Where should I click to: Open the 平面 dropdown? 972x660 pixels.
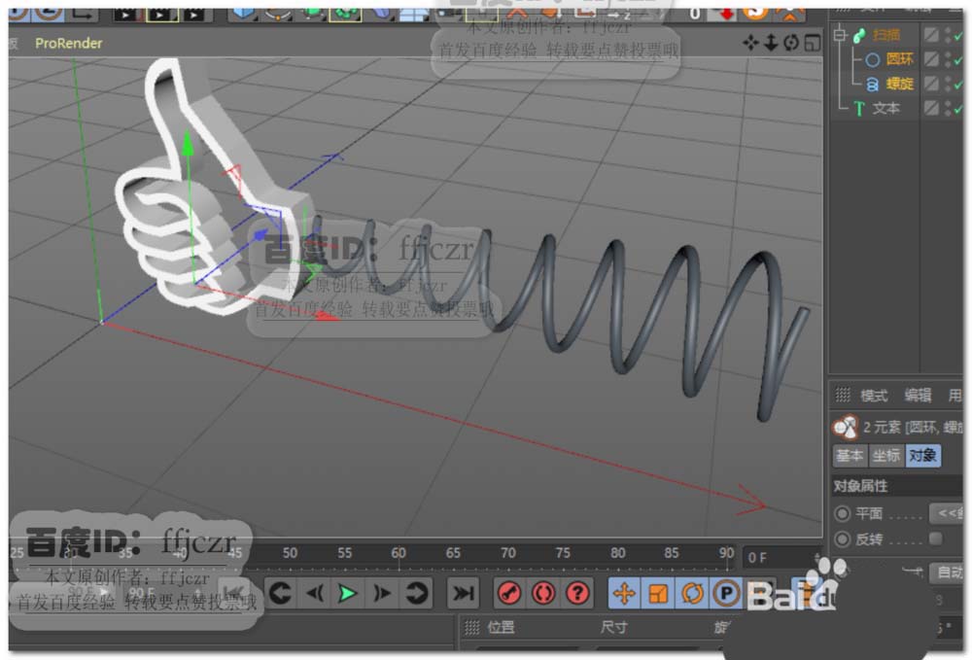point(946,512)
